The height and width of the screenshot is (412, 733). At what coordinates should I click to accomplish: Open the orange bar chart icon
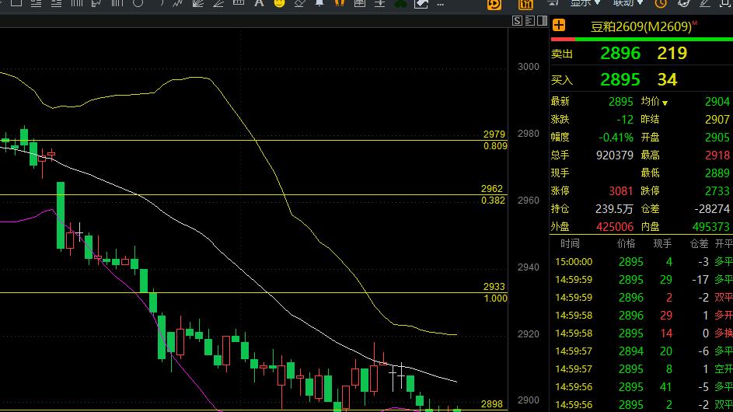click(x=525, y=4)
